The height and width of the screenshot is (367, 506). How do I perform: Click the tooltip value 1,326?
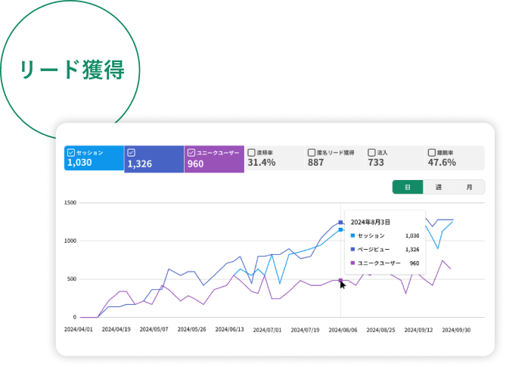(x=412, y=250)
